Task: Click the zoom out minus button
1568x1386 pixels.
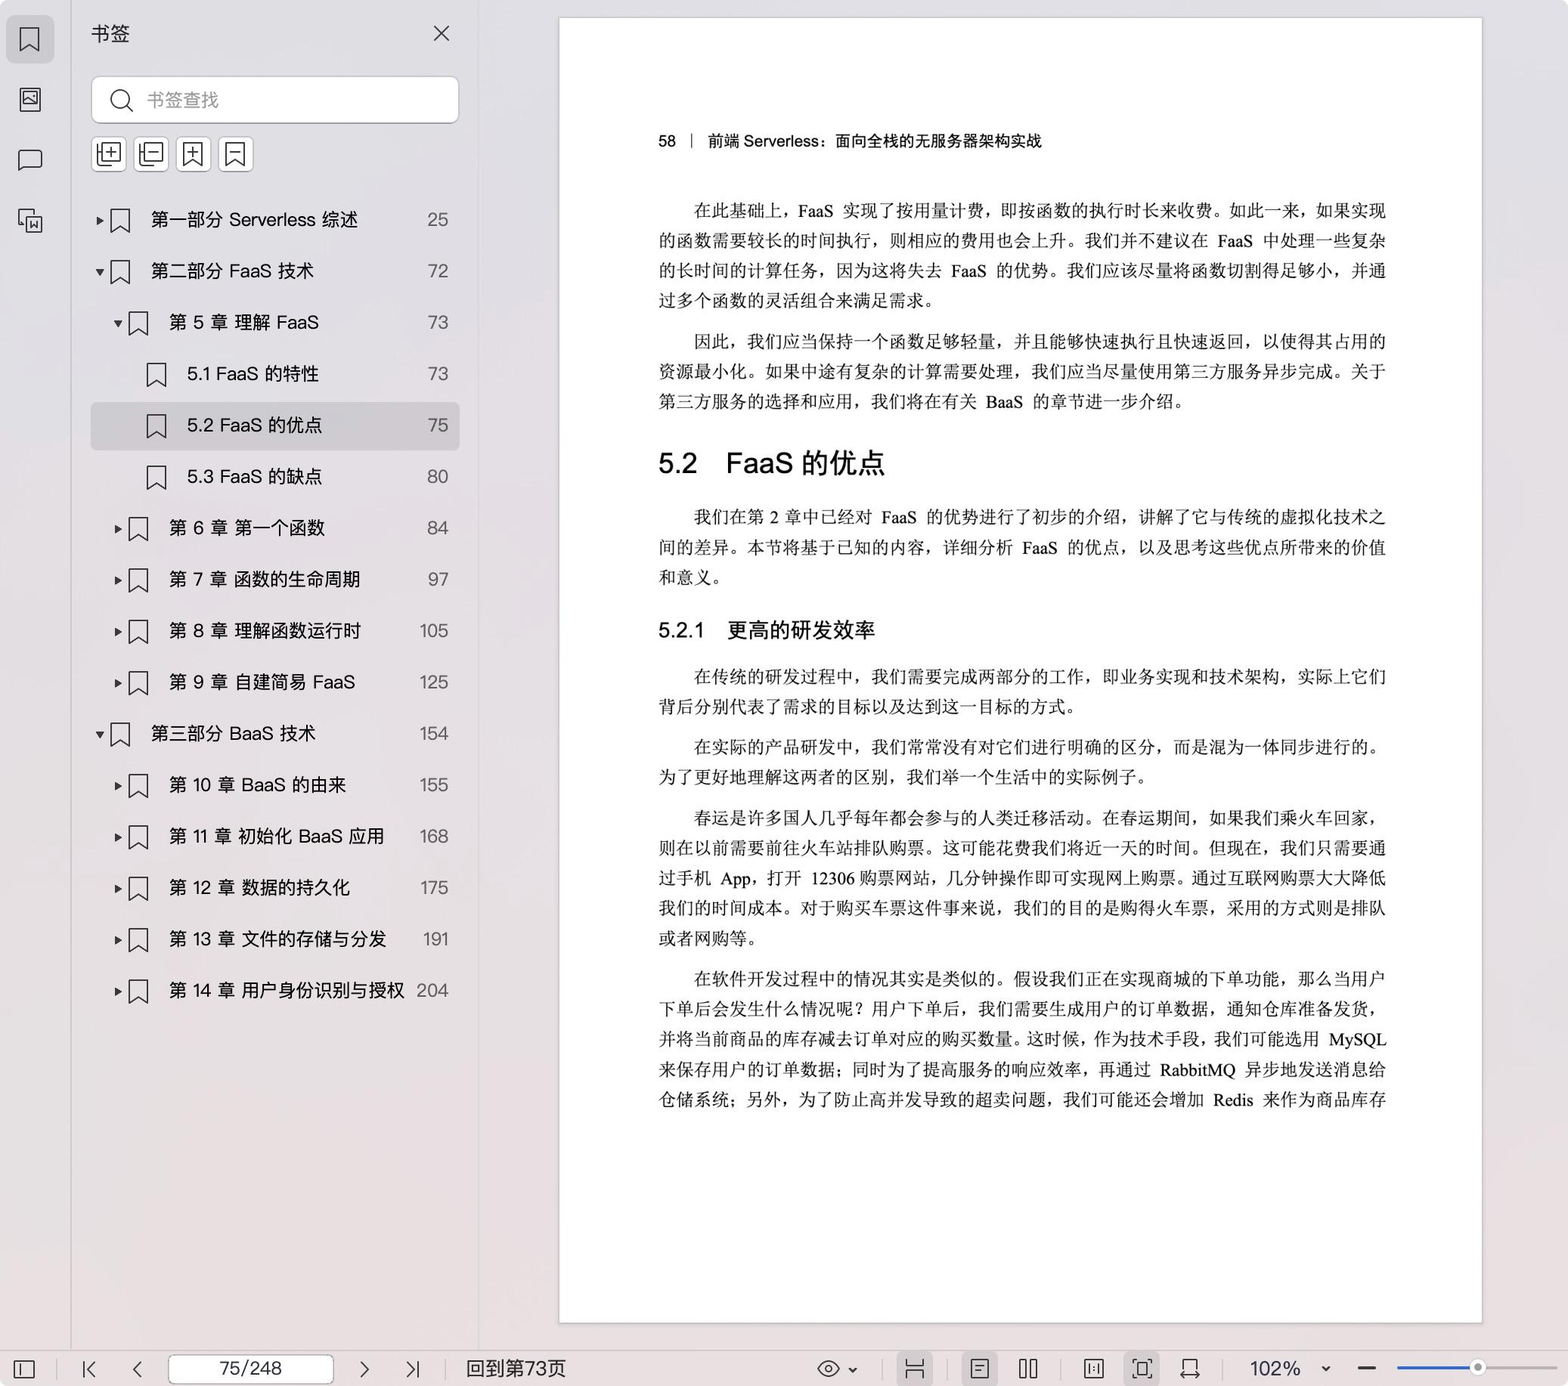Action: (1367, 1369)
